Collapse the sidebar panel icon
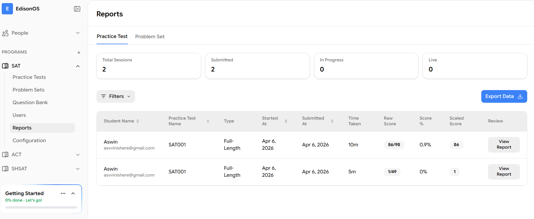The width and height of the screenshot is (534, 219). click(77, 9)
